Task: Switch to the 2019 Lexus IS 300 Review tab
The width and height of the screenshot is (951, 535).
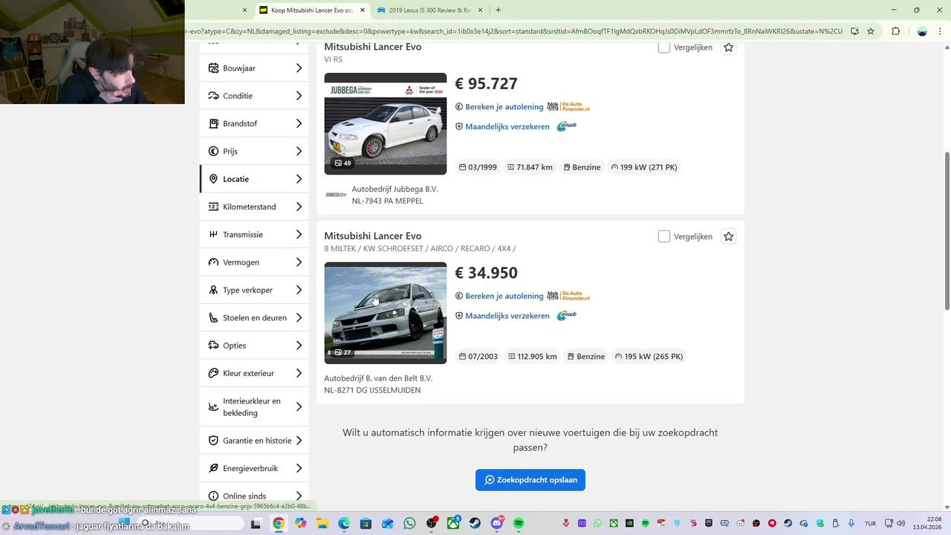Action: tap(430, 10)
